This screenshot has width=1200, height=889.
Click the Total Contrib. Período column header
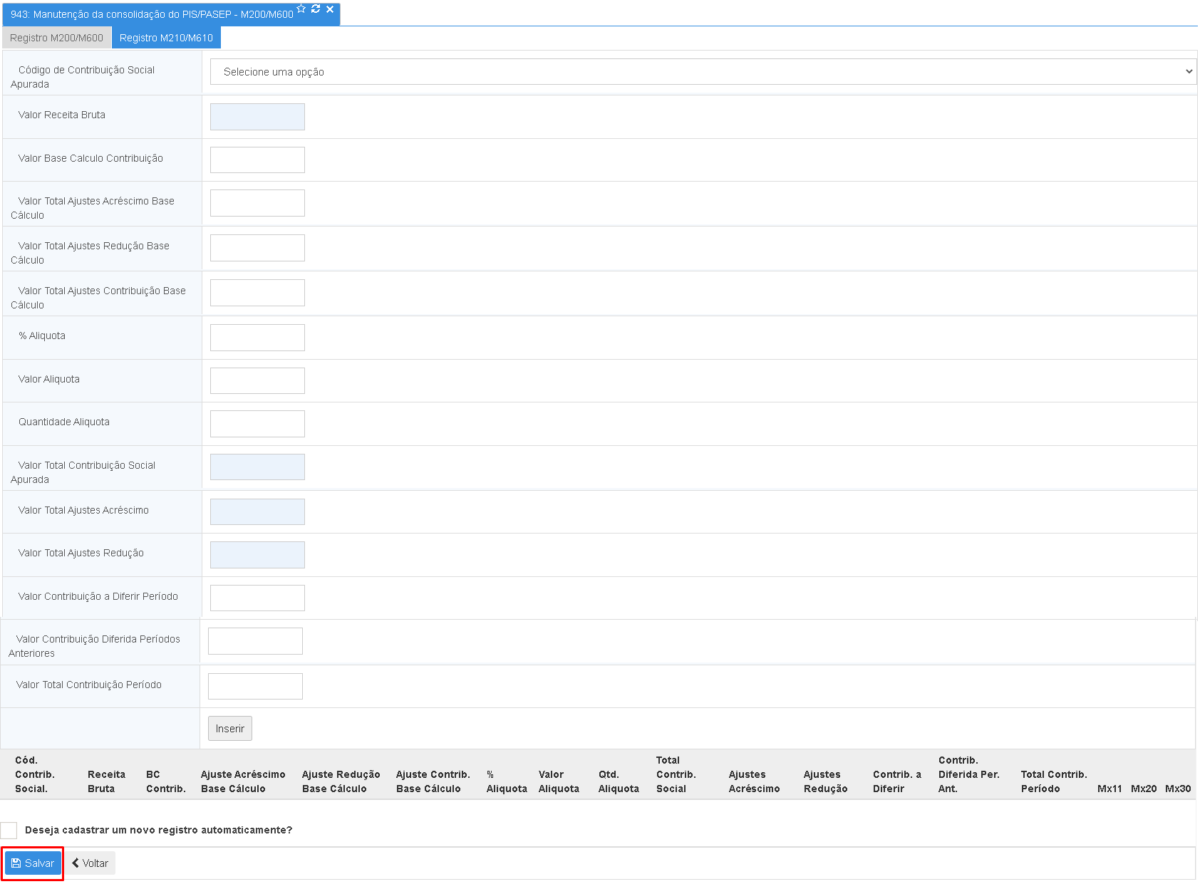click(x=1054, y=782)
